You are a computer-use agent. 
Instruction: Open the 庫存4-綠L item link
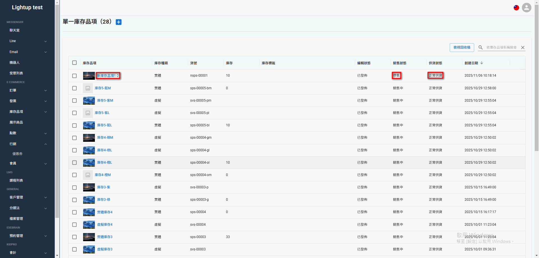104,150
